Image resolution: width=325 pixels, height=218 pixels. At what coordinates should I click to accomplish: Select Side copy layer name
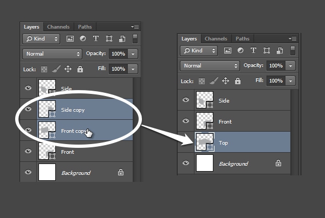[x=73, y=110]
